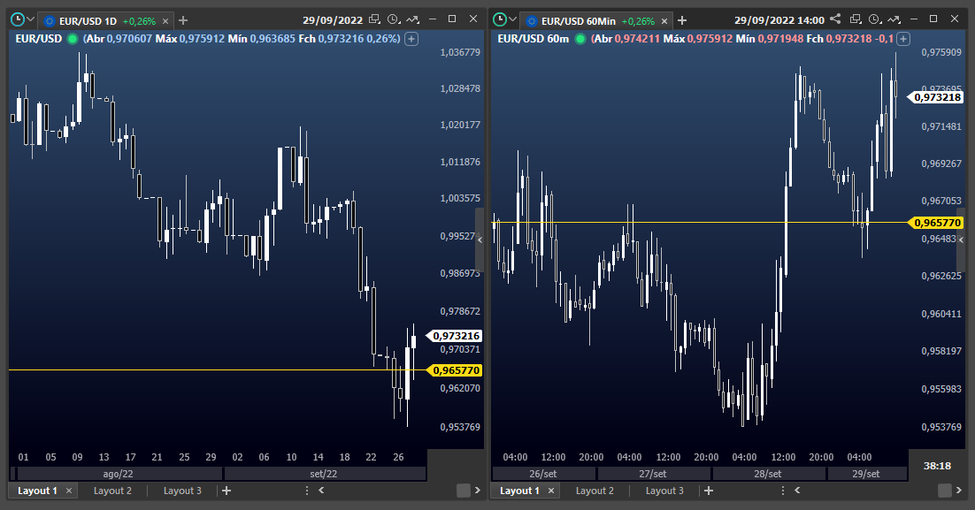
Task: Open the indicators icon in the 60Min chart window
Action: [x=894, y=19]
